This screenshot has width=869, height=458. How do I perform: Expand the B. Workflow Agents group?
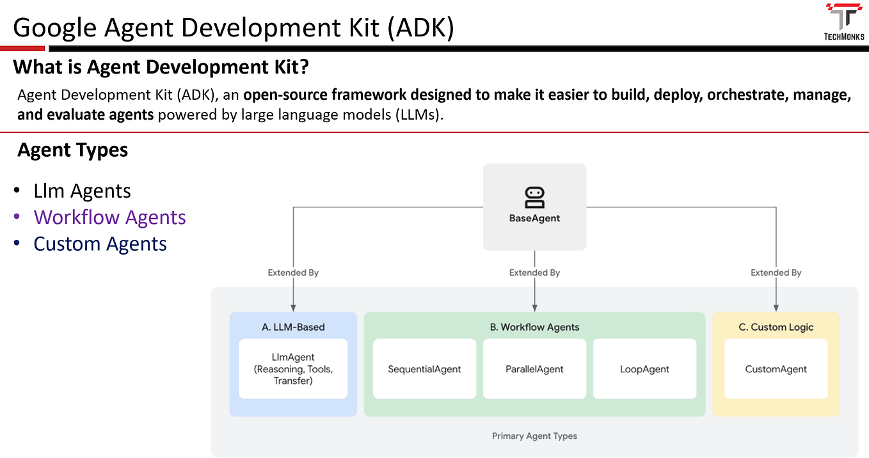534,327
